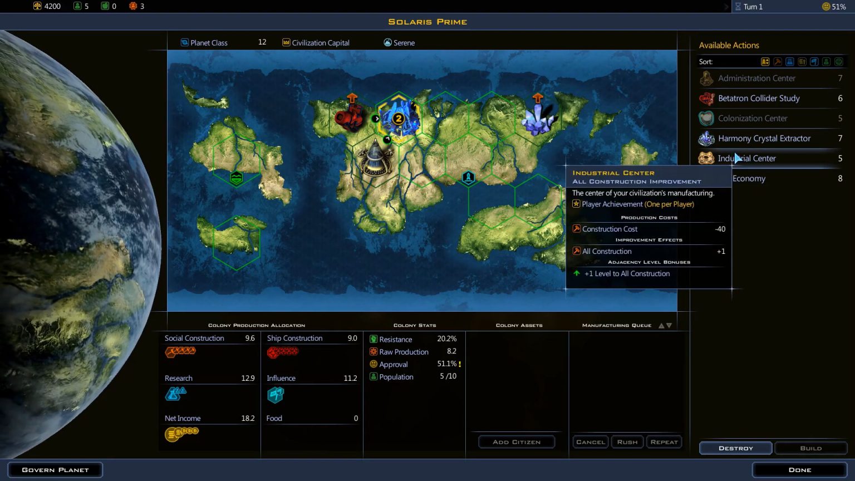
Task: Click orange upgrade arrow above collider
Action: coord(352,99)
